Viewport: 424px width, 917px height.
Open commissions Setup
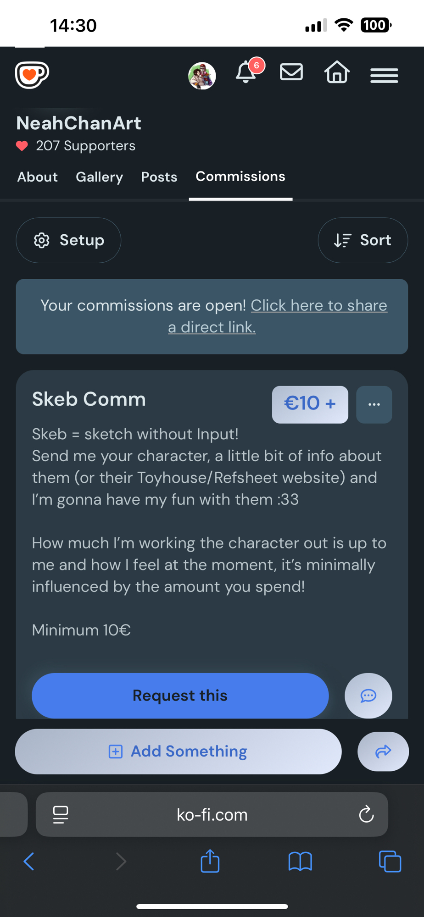pyautogui.click(x=68, y=240)
